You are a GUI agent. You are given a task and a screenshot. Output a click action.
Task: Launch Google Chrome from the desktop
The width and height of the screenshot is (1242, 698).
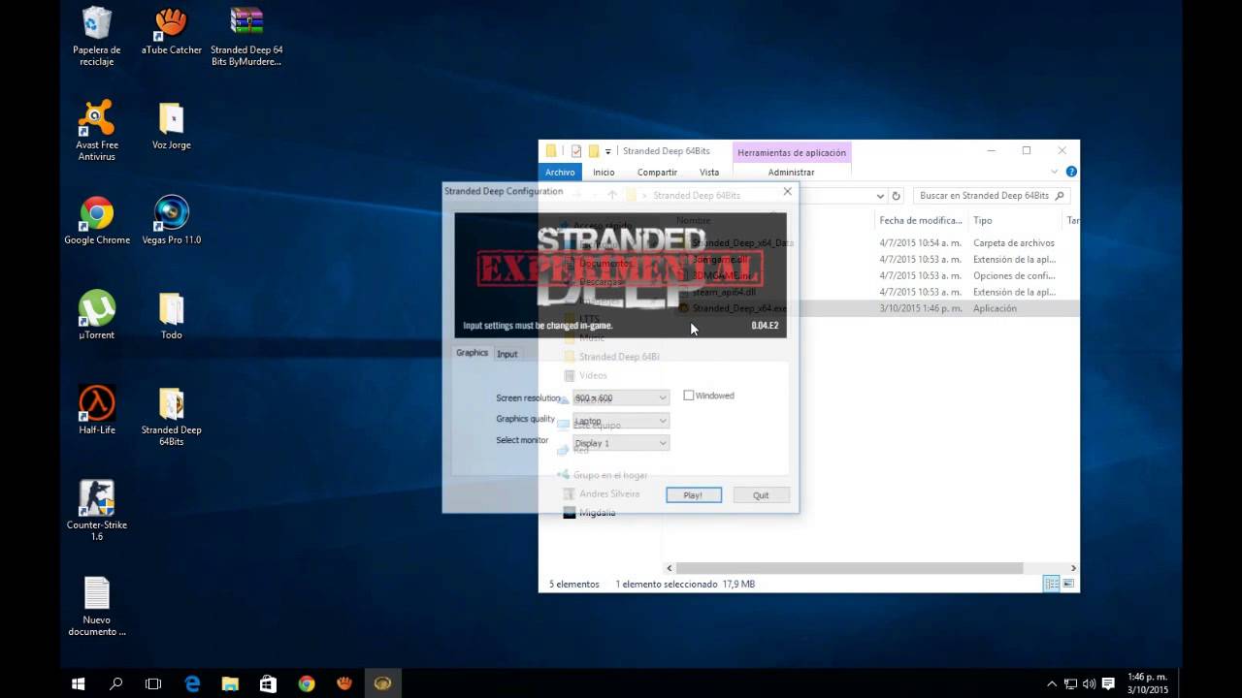click(x=97, y=221)
